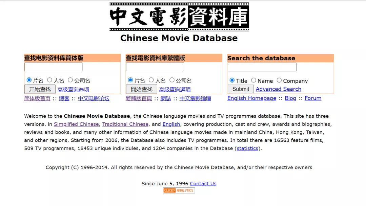Viewport: 366px width, 206px height.
Task: Open the statistics link
Action: pos(247,148)
